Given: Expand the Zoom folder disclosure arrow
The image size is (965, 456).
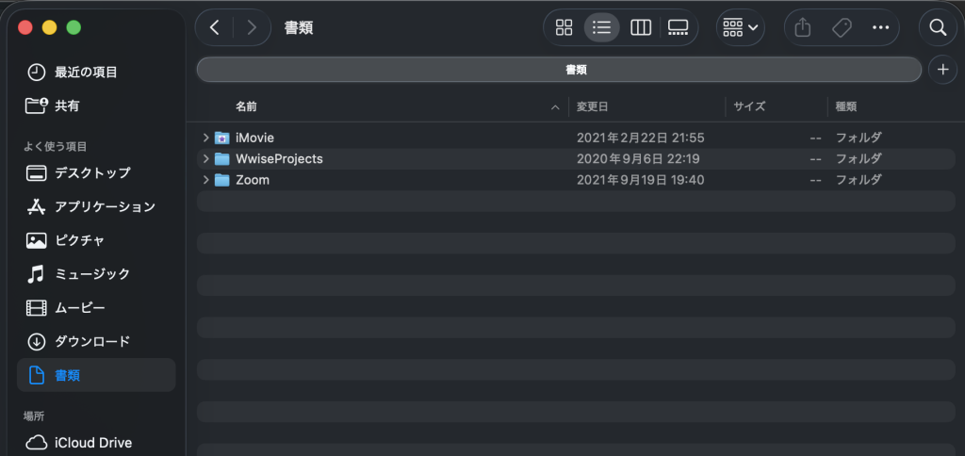Looking at the screenshot, I should [x=206, y=180].
